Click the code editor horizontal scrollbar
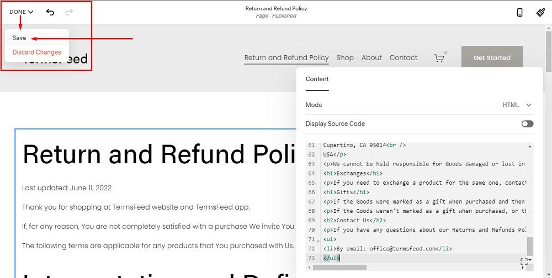This screenshot has width=552, height=278. 339,268
